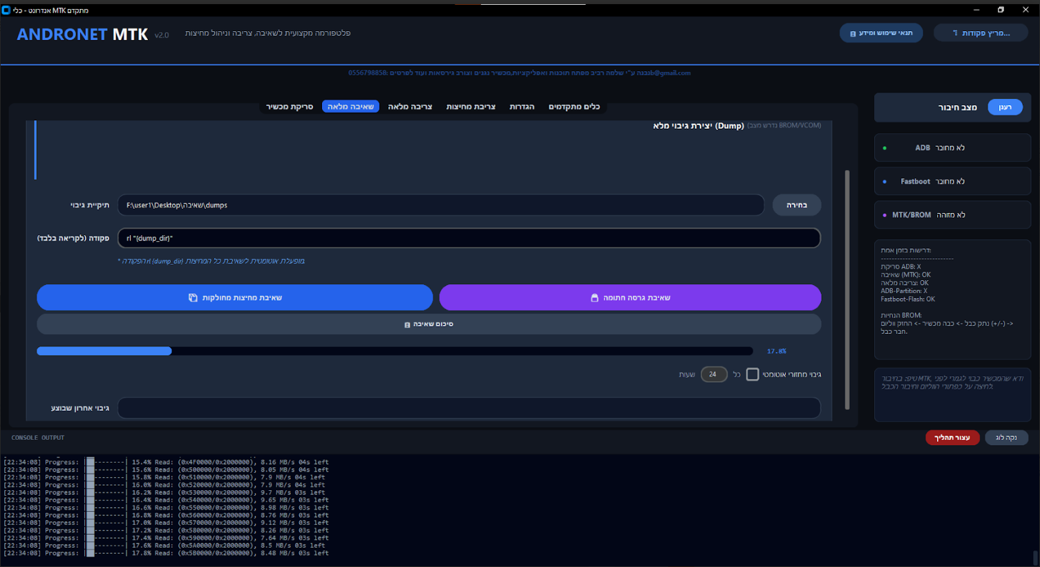Select the סריקת מכשיר tab
The height and width of the screenshot is (567, 1040).
coord(289,106)
